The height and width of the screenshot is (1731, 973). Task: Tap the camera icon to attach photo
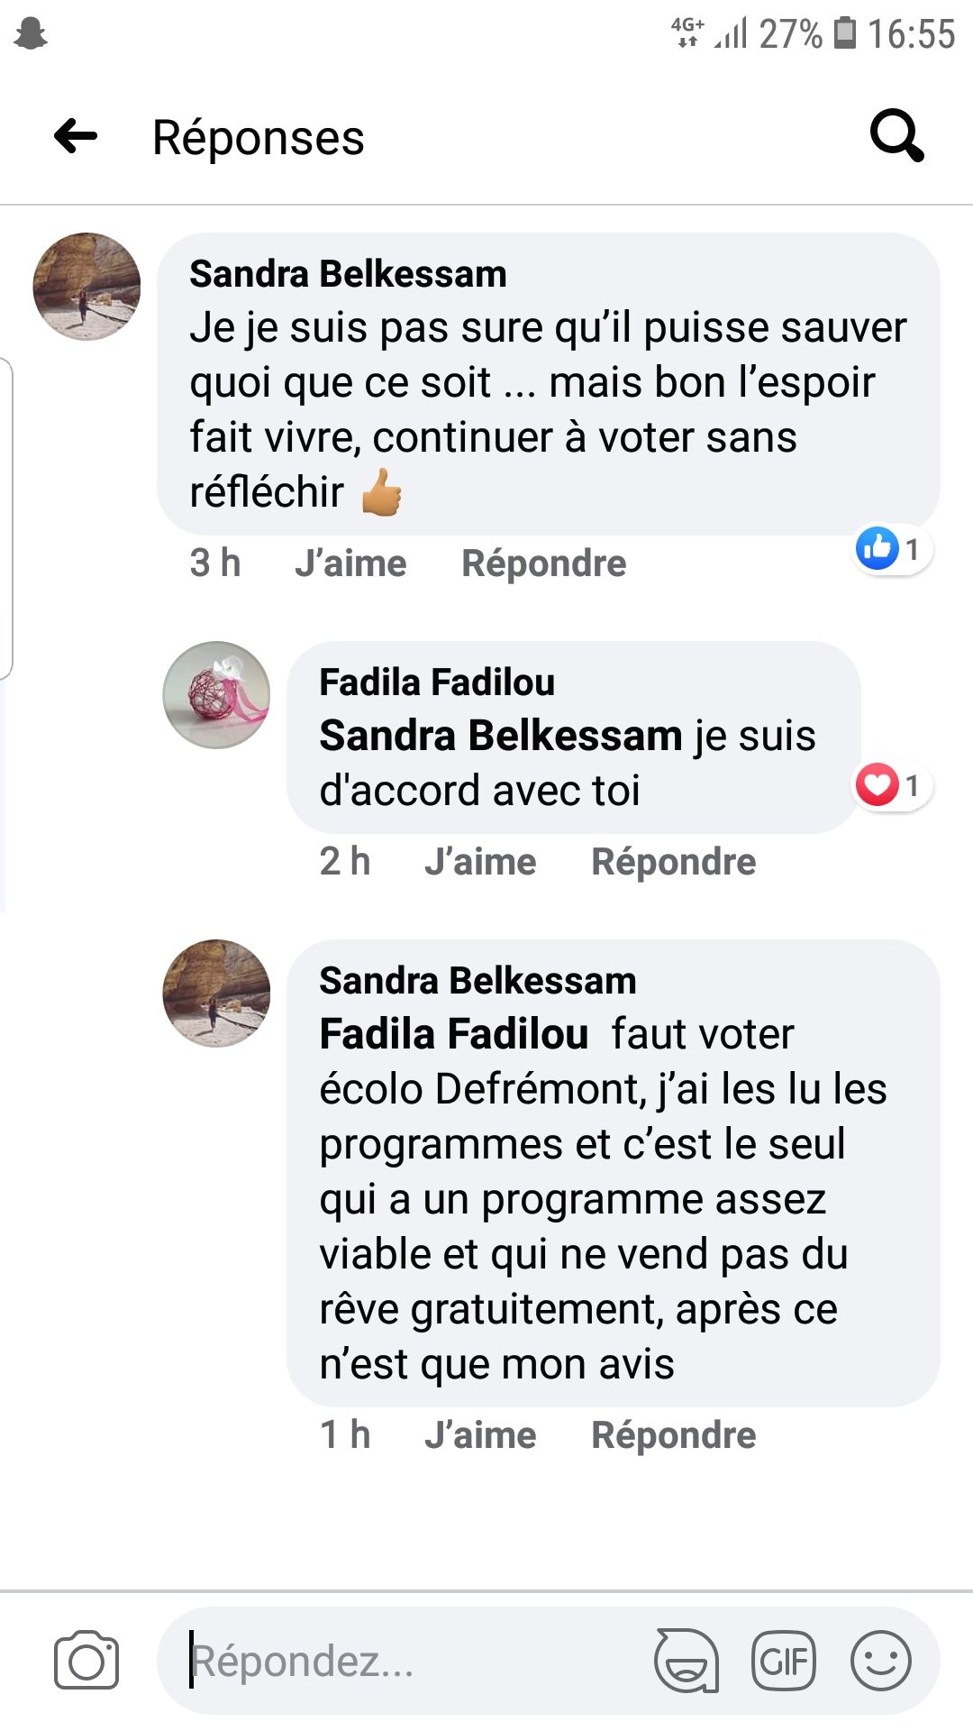pyautogui.click(x=86, y=1661)
